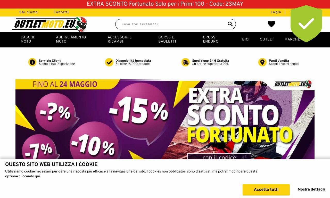Image resolution: width=330 pixels, height=198 pixels.
Task: Click the green shield checkmark badge
Action: click(x=306, y=24)
